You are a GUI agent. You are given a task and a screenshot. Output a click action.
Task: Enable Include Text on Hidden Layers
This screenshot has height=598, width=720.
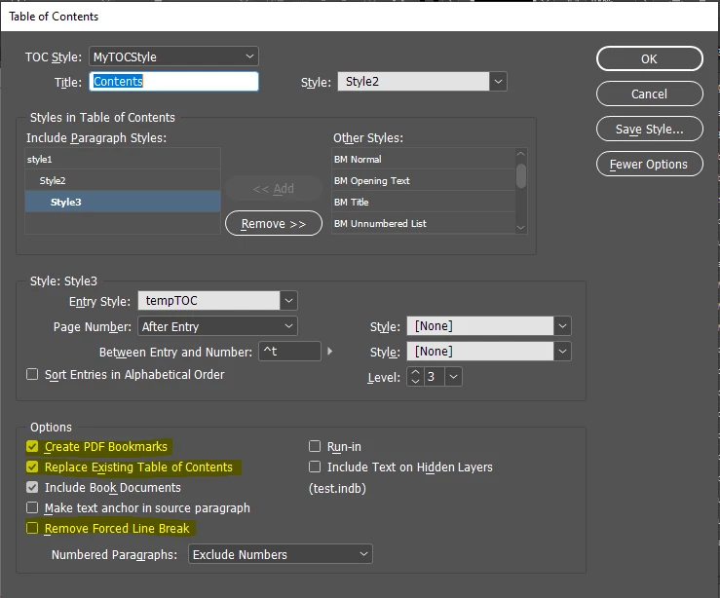[x=315, y=467]
